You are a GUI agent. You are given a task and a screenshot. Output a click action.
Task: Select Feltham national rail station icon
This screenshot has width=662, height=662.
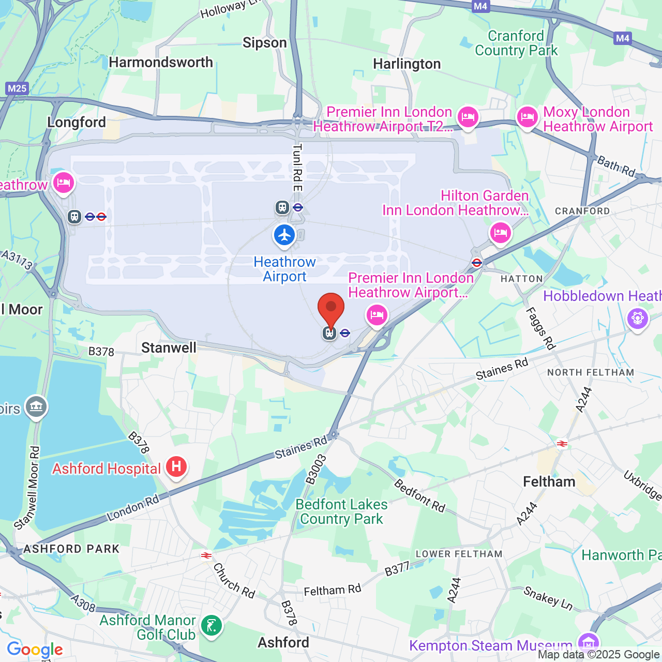[562, 443]
